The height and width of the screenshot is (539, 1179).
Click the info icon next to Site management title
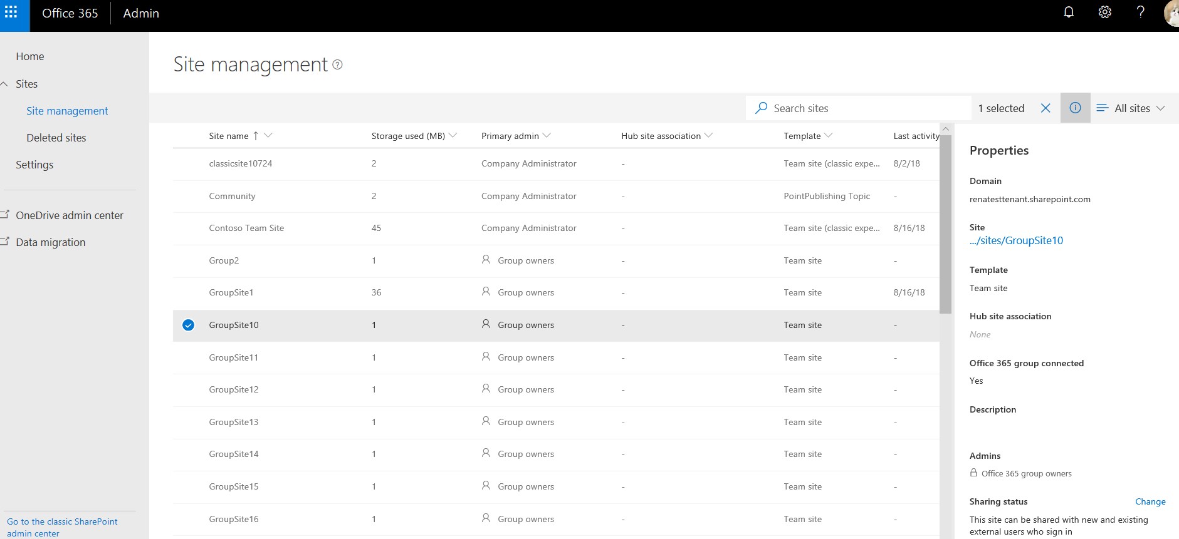(x=337, y=64)
